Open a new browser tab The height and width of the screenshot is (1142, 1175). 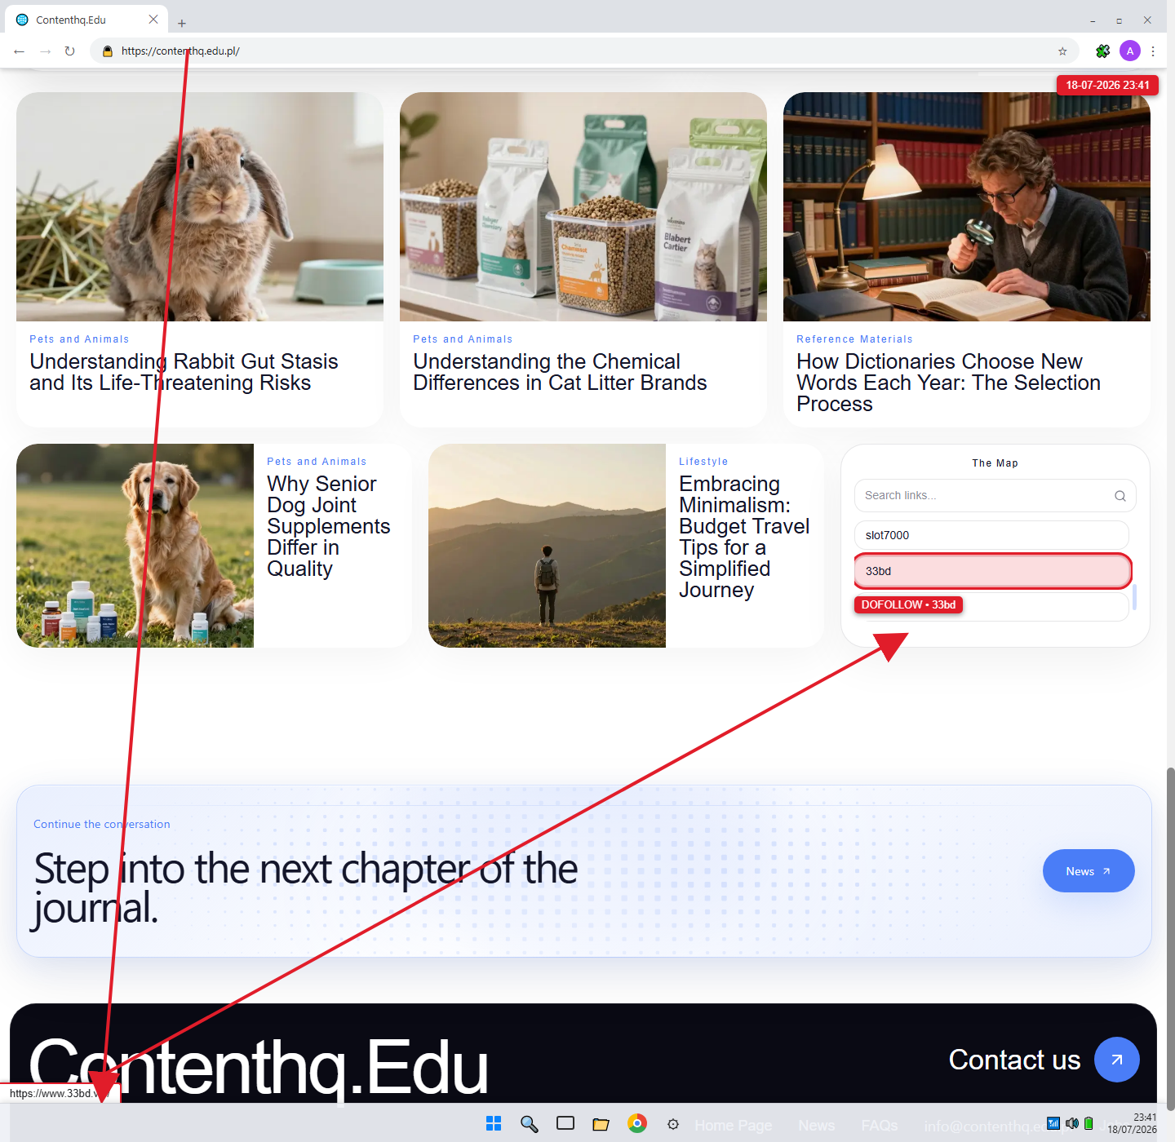click(x=181, y=24)
